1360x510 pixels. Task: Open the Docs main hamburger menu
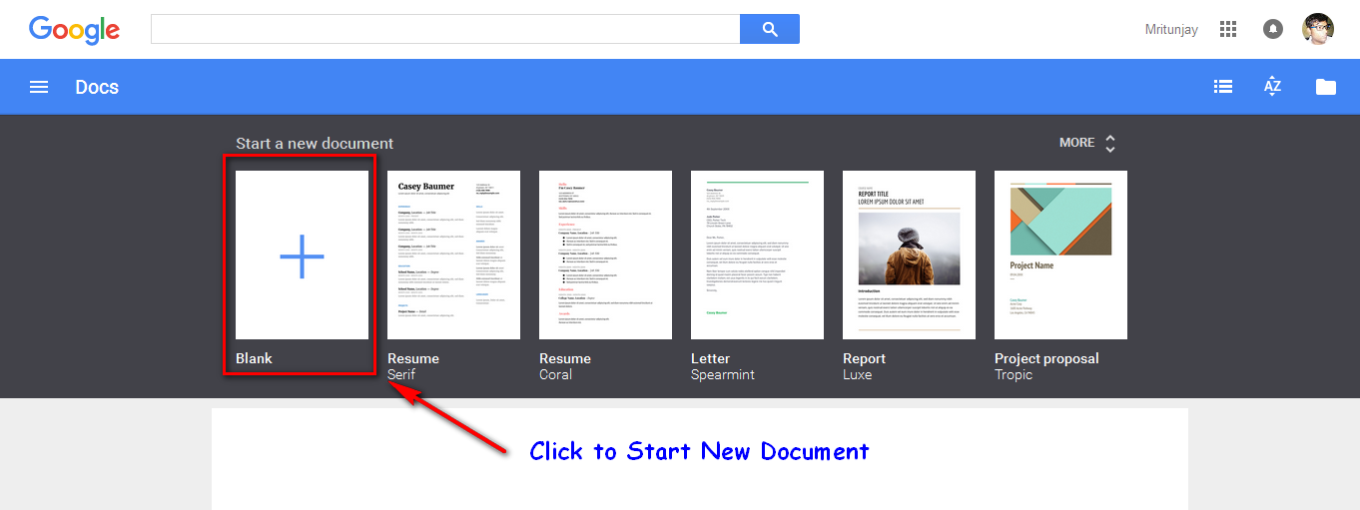39,87
